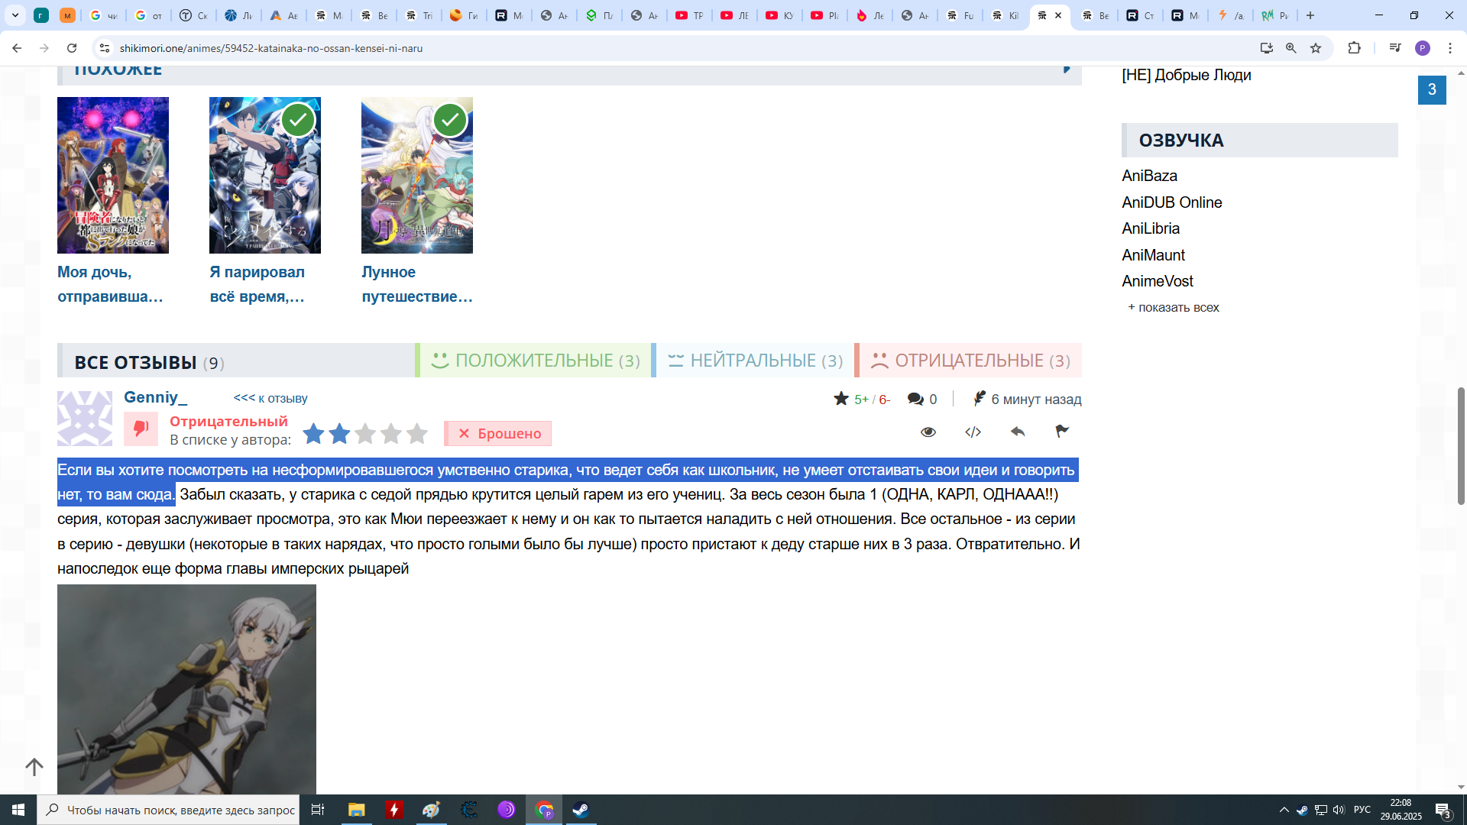Click the scroll-to-top arrow icon
Screen dimensions: 1467x825
(x=34, y=766)
